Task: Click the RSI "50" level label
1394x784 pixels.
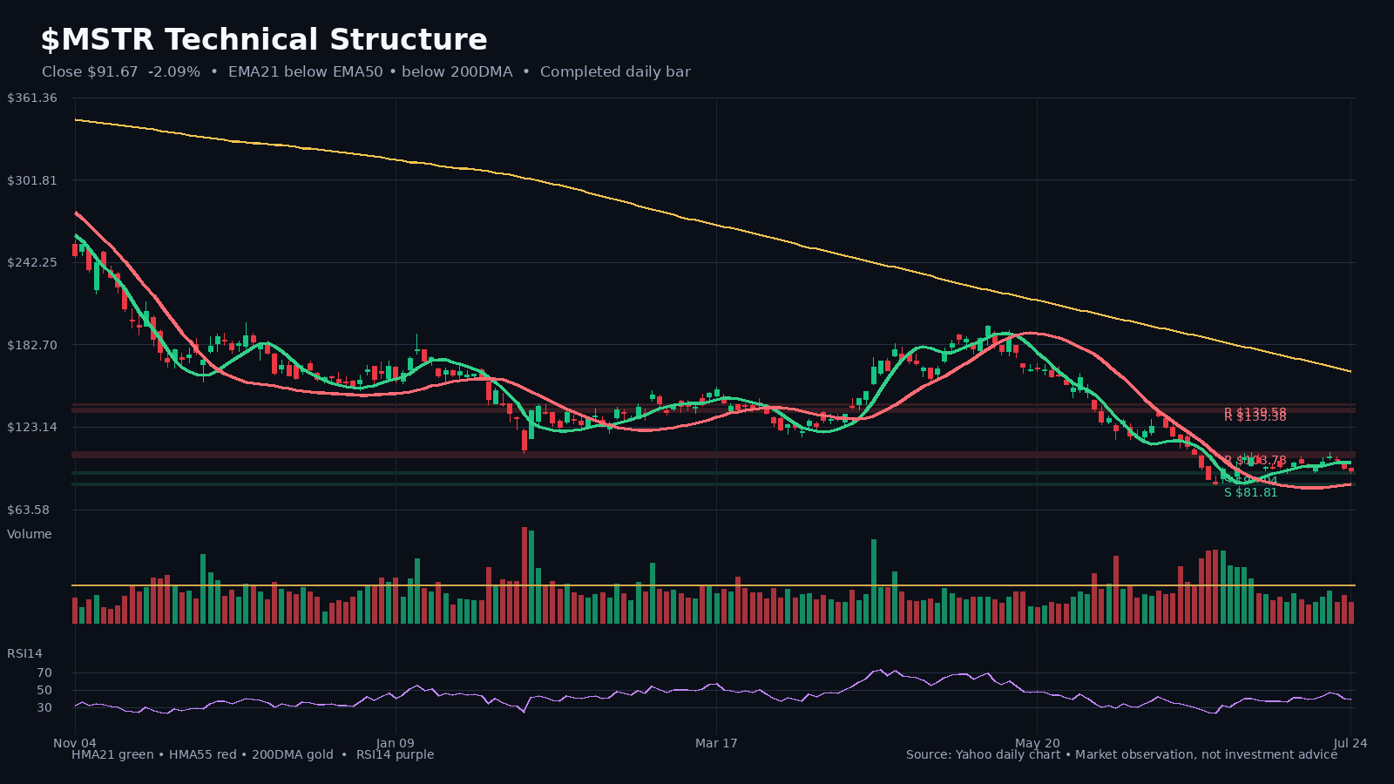Action: (44, 690)
